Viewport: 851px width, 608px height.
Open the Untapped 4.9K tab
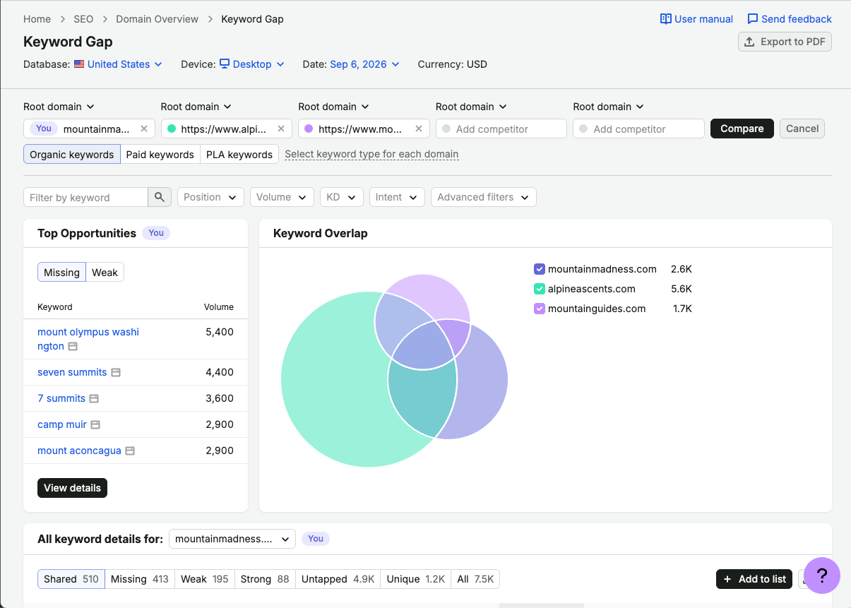coord(338,579)
